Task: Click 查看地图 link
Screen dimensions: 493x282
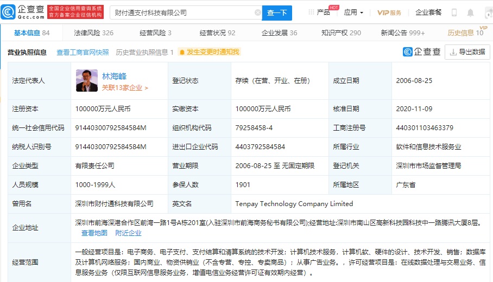Action: 94,233
